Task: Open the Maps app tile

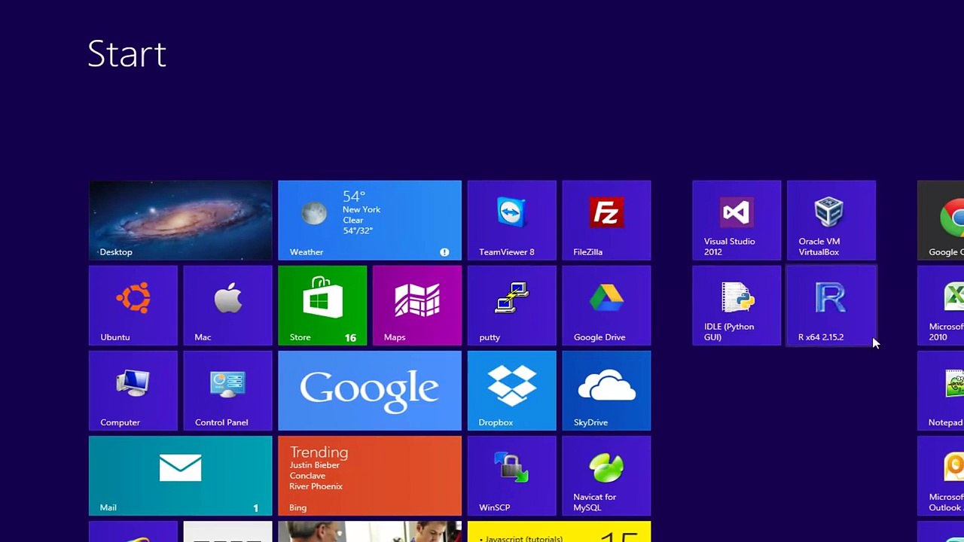Action: pos(417,306)
